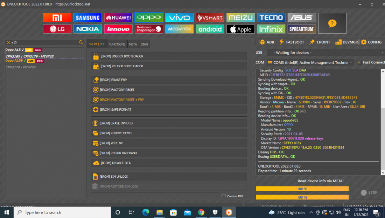Clear the a15 search with the X icon
The image size is (385, 218).
pyautogui.click(x=8, y=42)
